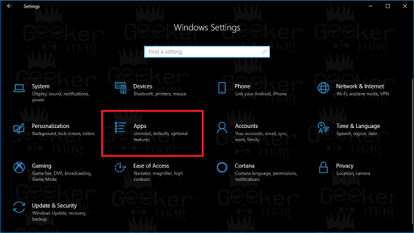Image resolution: width=414 pixels, height=233 pixels.
Task: Open Phone settings label
Action: (x=243, y=87)
